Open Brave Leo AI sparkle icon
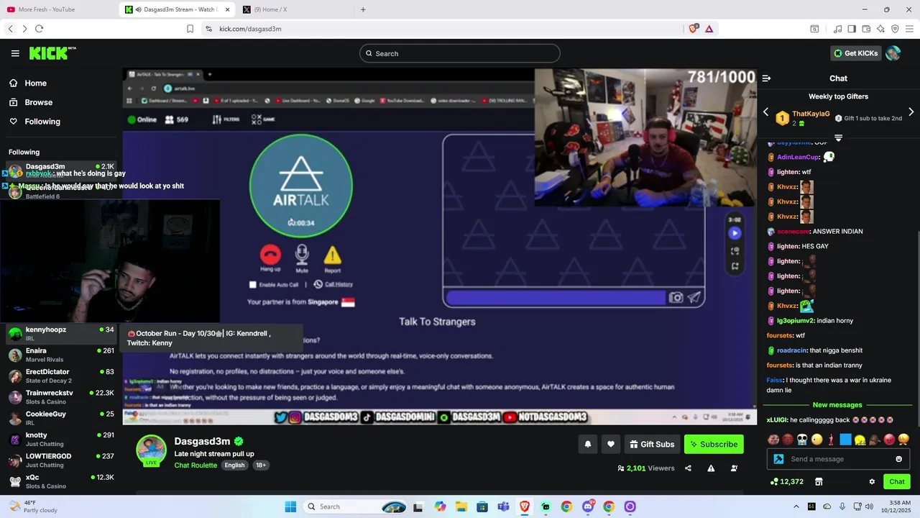This screenshot has width=920, height=518. coord(880,29)
